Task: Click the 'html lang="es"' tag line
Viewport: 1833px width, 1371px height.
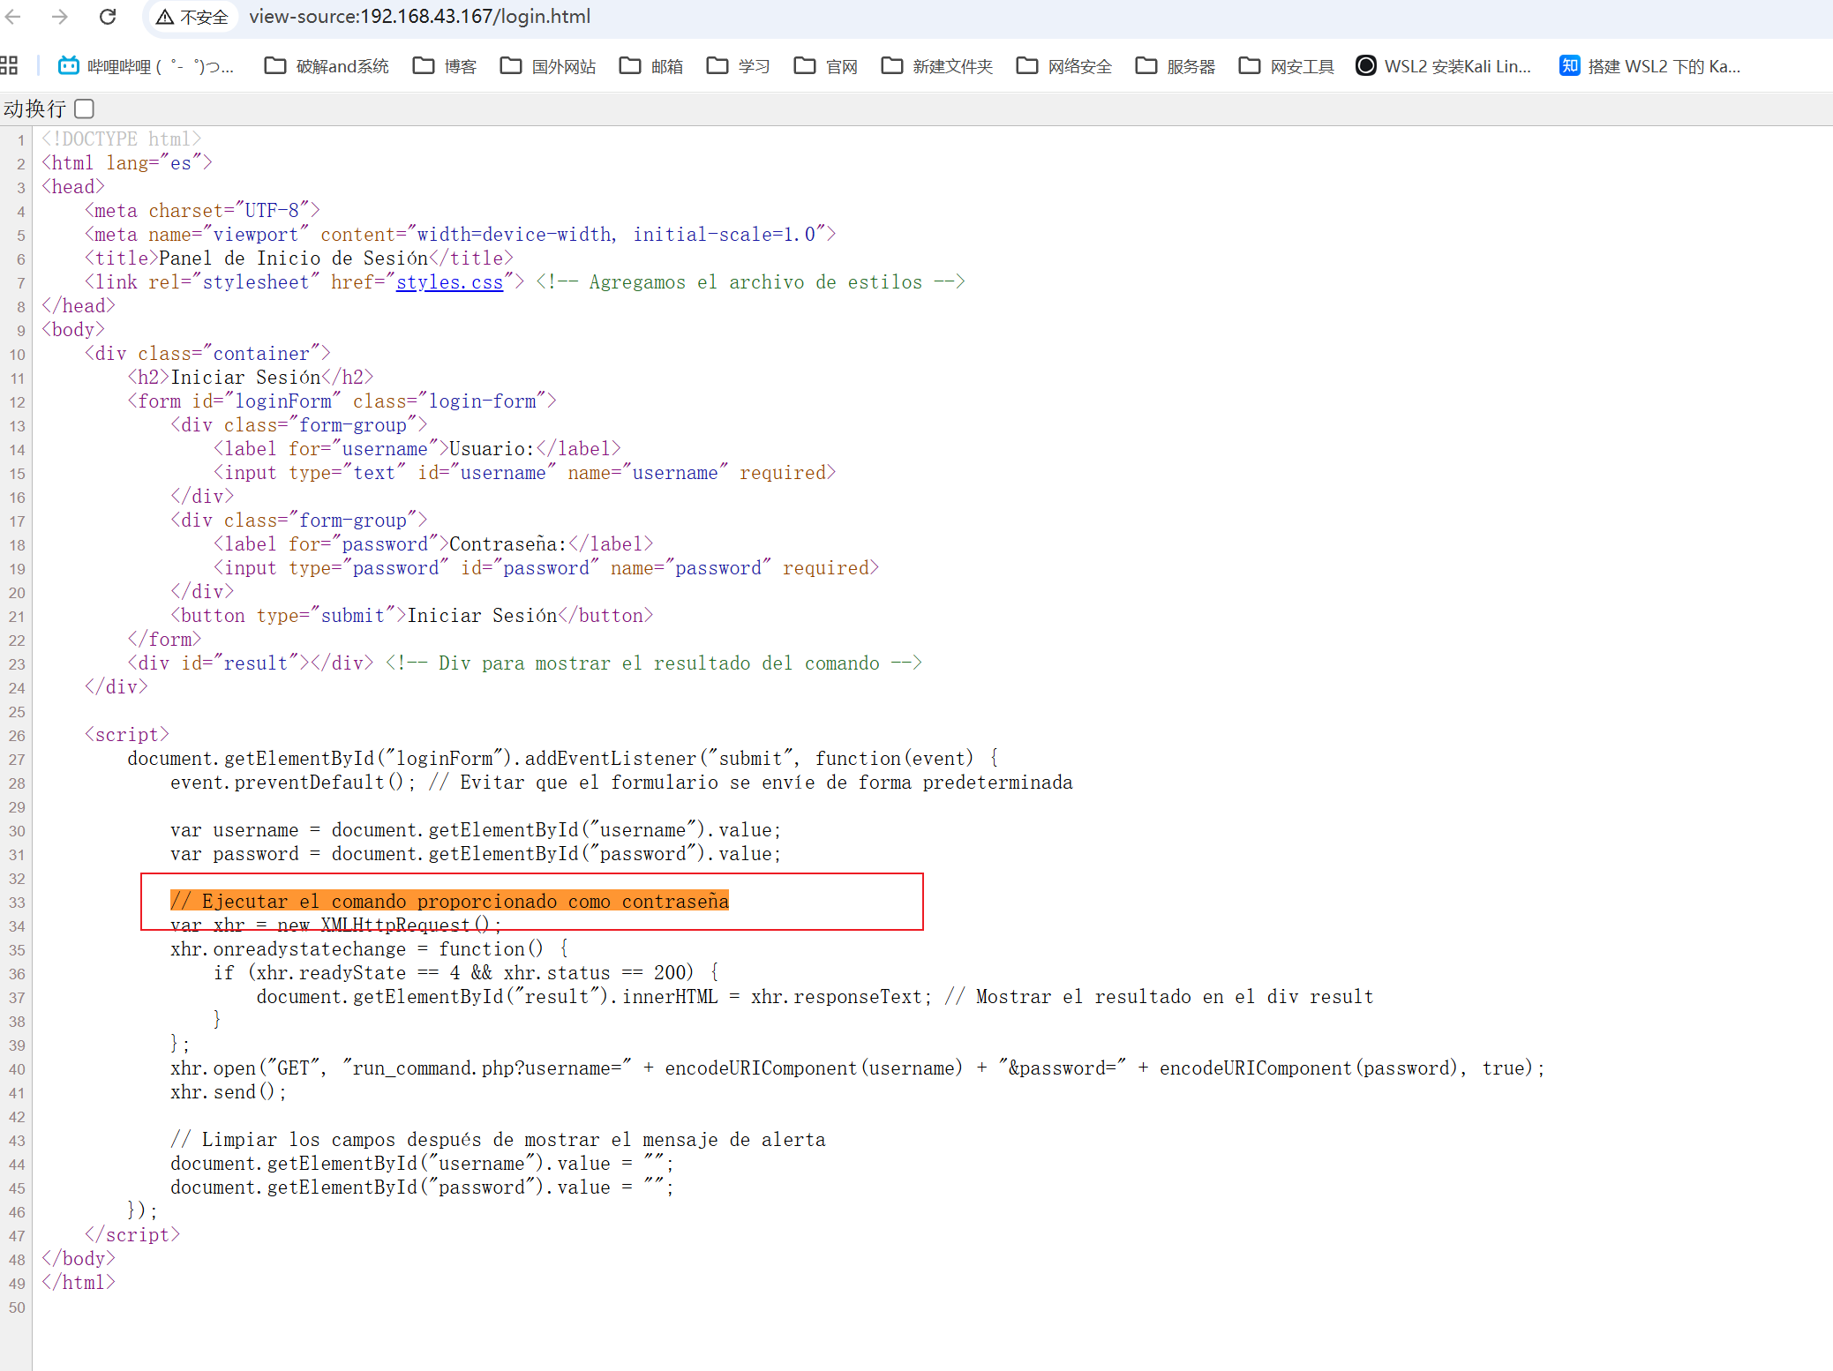Action: pos(127,163)
